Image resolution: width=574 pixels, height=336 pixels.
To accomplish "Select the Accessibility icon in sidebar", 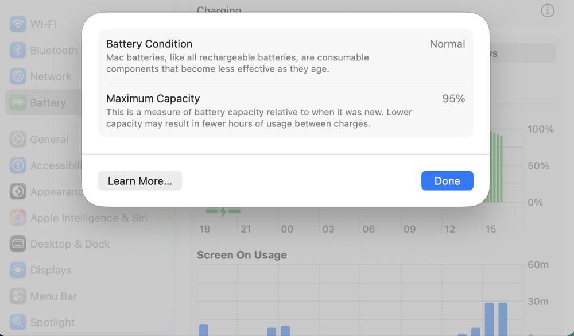I will (18, 165).
